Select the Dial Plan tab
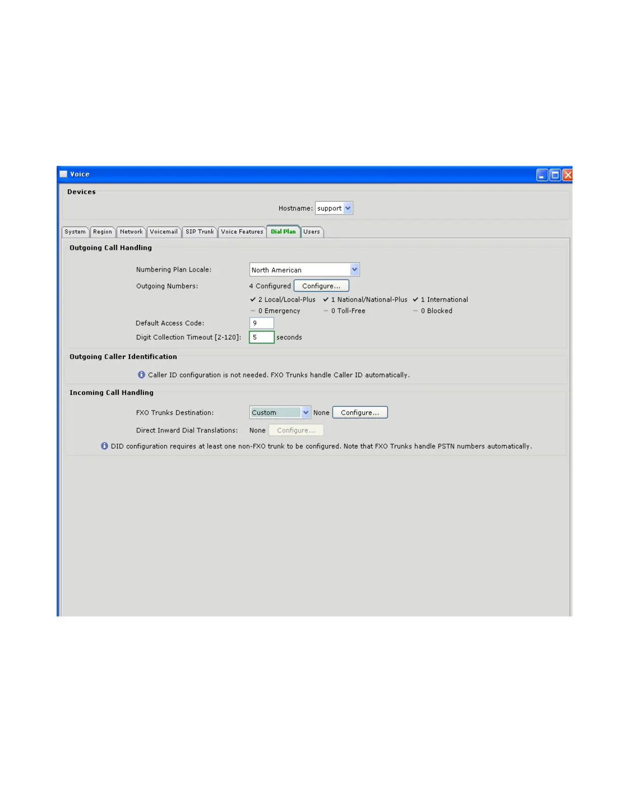The width and height of the screenshot is (619, 801). 283,231
